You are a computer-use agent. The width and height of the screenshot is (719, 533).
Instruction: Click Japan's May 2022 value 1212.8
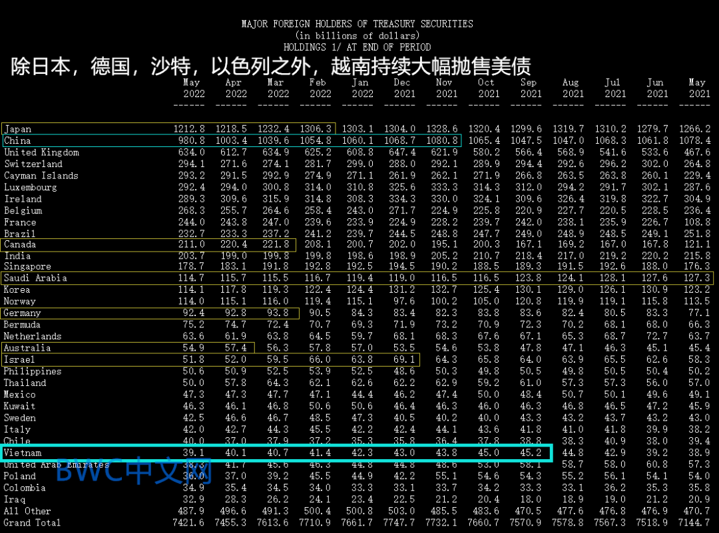tap(189, 129)
